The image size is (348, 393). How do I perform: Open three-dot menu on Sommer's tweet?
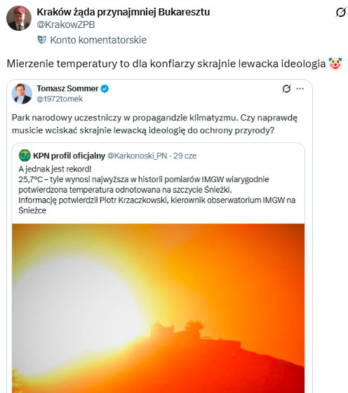[x=300, y=88]
